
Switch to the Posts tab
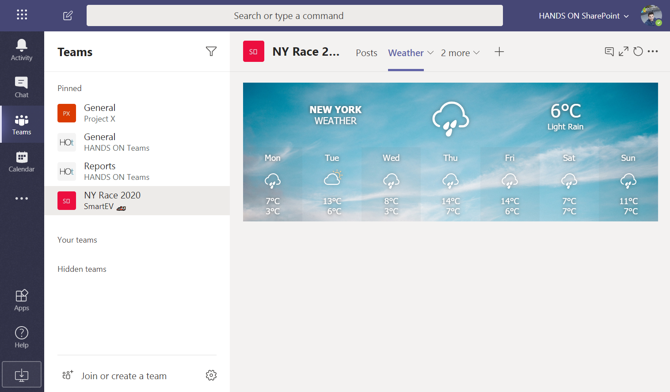(366, 53)
